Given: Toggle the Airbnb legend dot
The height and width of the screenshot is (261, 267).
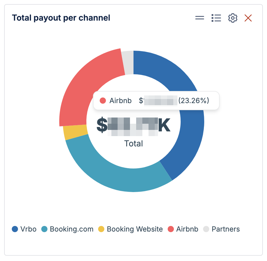Looking at the screenshot, I should [171, 229].
